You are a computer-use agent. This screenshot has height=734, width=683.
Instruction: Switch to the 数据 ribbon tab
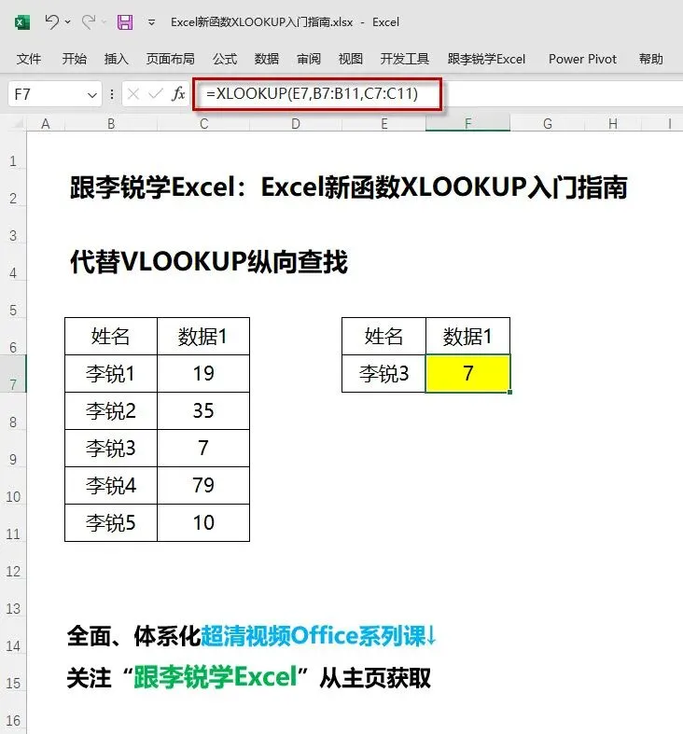pos(267,59)
